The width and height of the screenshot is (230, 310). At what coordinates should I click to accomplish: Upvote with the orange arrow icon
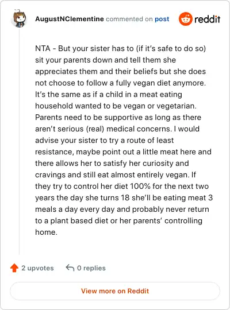14,268
